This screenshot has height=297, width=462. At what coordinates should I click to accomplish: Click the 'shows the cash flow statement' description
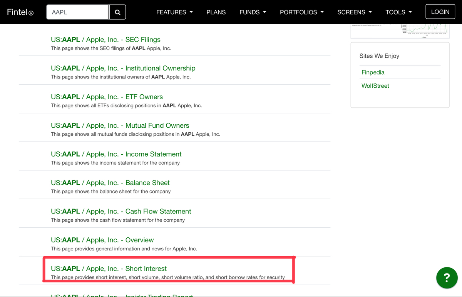click(118, 220)
